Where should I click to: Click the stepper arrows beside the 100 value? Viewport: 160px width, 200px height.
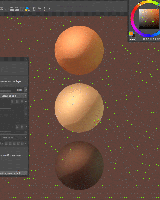click(x=22, y=90)
